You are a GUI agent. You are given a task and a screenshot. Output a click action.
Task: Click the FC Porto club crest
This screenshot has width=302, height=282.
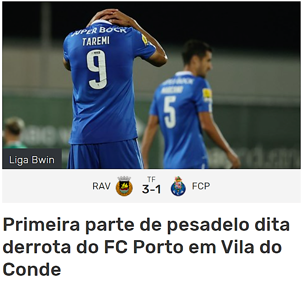178,186
